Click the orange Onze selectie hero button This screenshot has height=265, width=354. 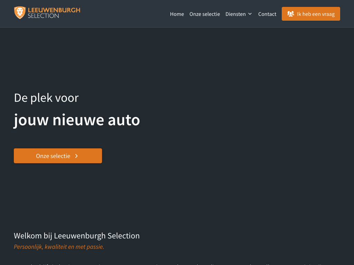click(58, 156)
